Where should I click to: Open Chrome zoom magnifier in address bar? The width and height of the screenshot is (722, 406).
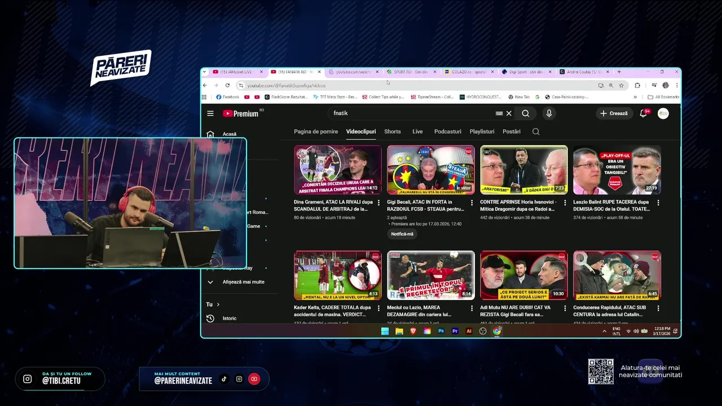click(611, 86)
